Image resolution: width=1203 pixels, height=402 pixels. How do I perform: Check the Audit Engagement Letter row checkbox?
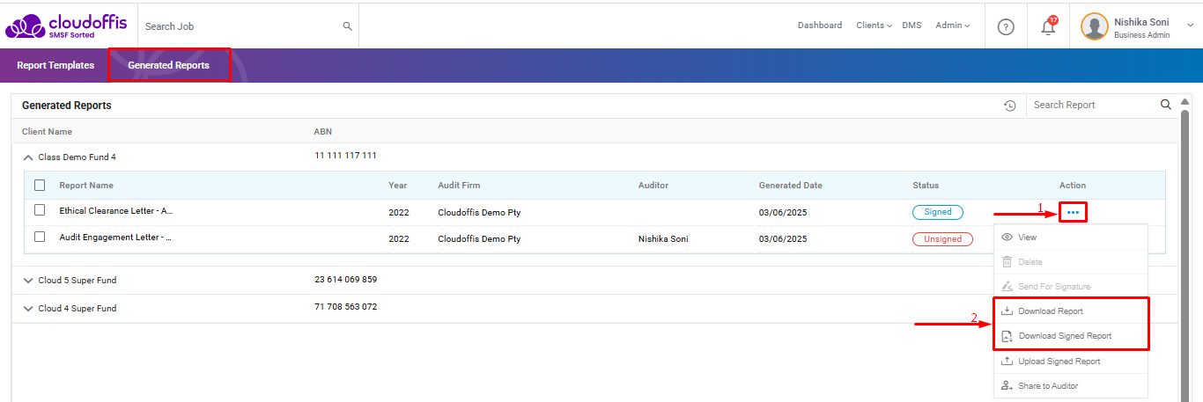[x=40, y=237]
